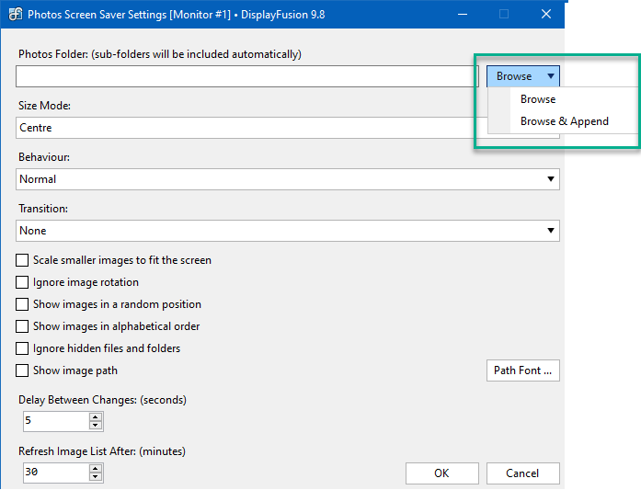
Task: Increase Delay Between Changes with up arrow
Action: [96, 416]
